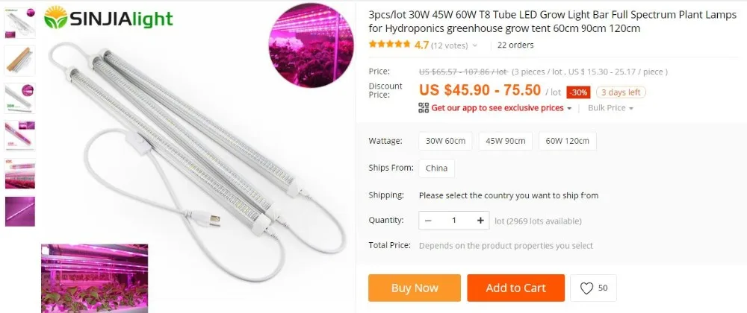This screenshot has width=747, height=313.
Task: Open the 'Get our app' link
Action: 498,108
